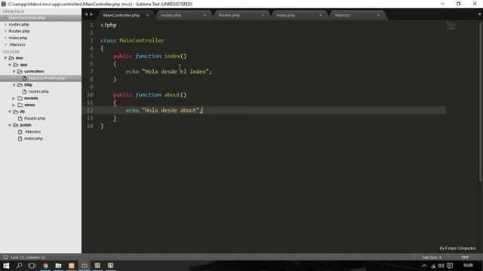483x271 pixels.
Task: Open index.php under the public folder
Action: coord(33,139)
